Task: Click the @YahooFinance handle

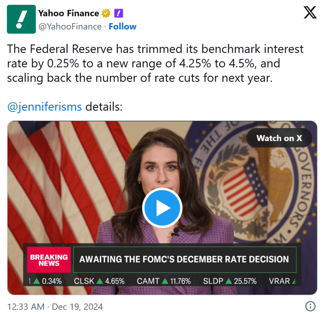Action: click(x=70, y=27)
